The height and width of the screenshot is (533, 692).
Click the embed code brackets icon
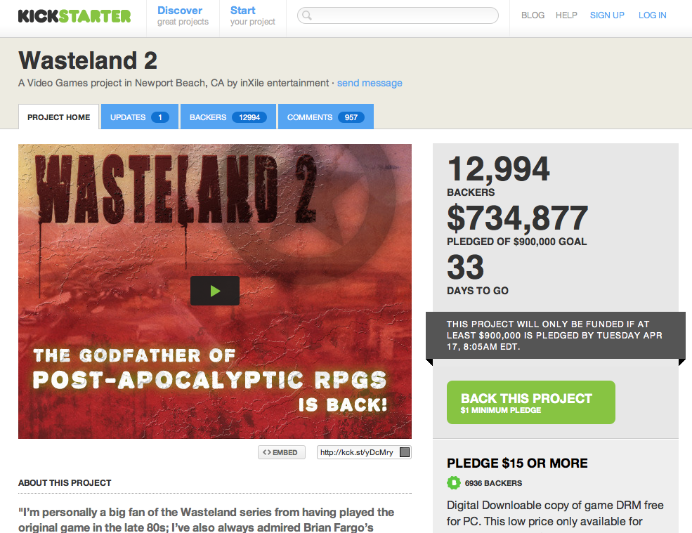coord(266,452)
